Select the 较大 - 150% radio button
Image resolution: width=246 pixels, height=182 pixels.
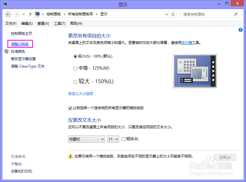[x=76, y=81]
